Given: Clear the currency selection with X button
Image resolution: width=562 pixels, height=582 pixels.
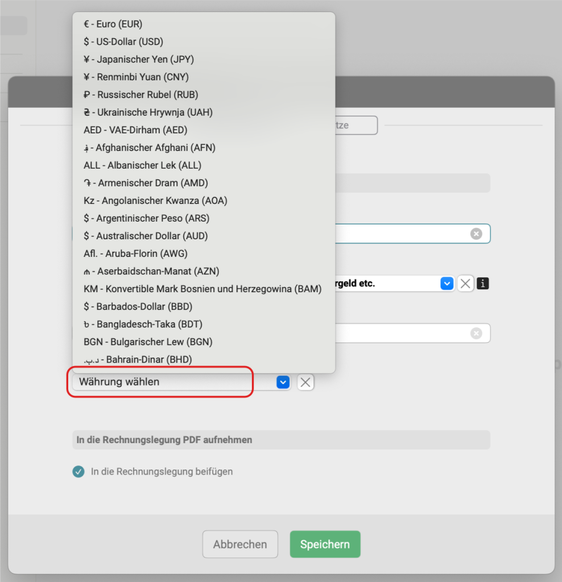Looking at the screenshot, I should pyautogui.click(x=305, y=383).
